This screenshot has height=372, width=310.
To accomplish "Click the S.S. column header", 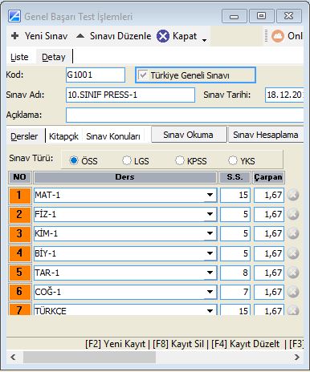I will click(x=235, y=177).
